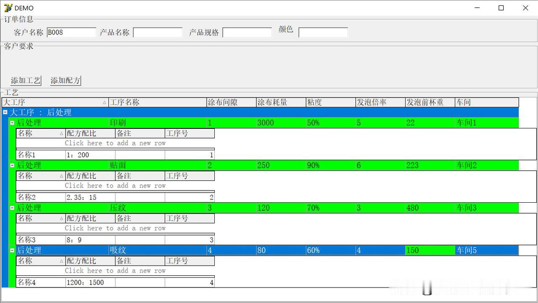Select the 车间5 cell
The image size is (538, 303).
point(487,250)
